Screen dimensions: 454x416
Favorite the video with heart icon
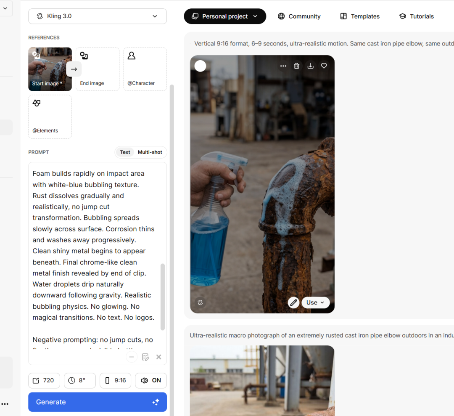324,66
